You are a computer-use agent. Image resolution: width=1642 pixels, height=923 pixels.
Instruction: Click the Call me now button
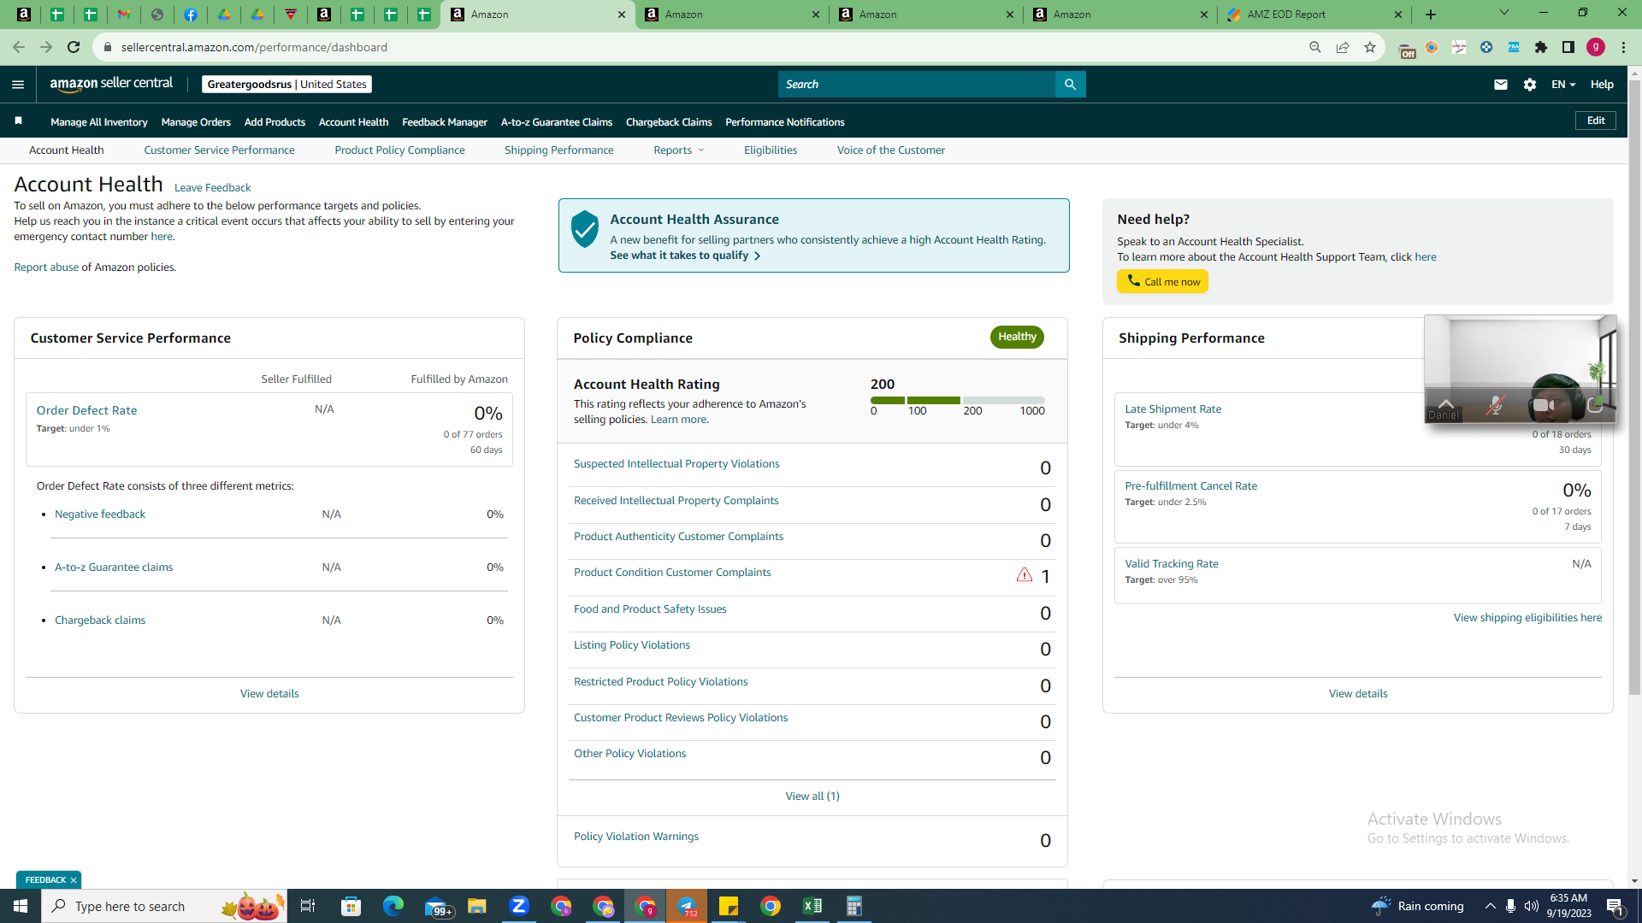[x=1162, y=281]
